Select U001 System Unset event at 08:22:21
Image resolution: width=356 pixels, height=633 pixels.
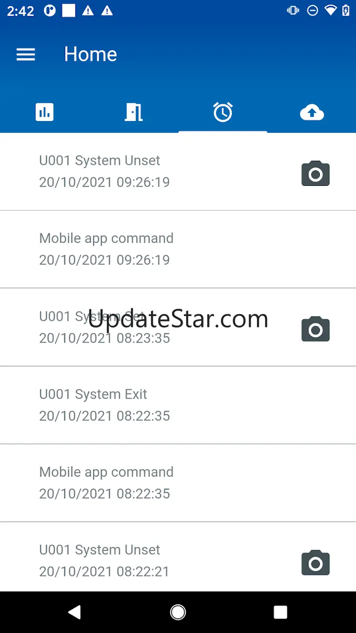pyautogui.click(x=178, y=557)
